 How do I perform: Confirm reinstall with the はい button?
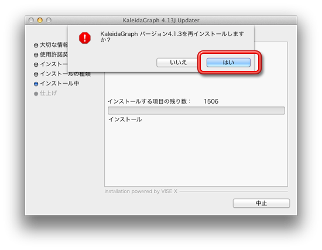[x=228, y=63]
